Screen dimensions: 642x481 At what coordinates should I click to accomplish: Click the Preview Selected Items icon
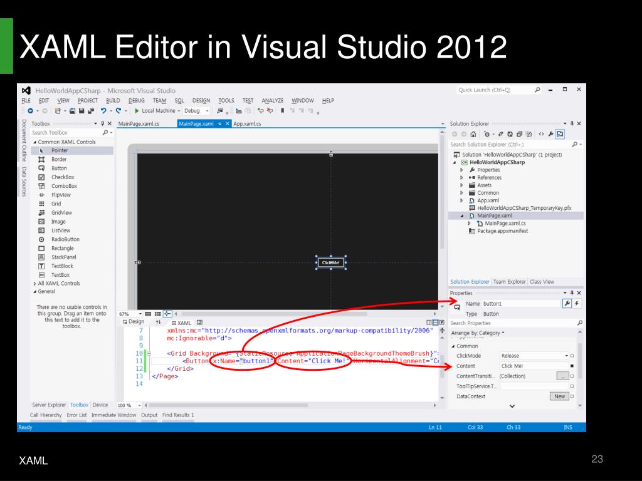pyautogui.click(x=560, y=134)
